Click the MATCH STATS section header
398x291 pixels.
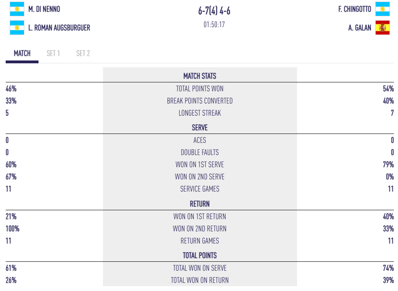(200, 76)
